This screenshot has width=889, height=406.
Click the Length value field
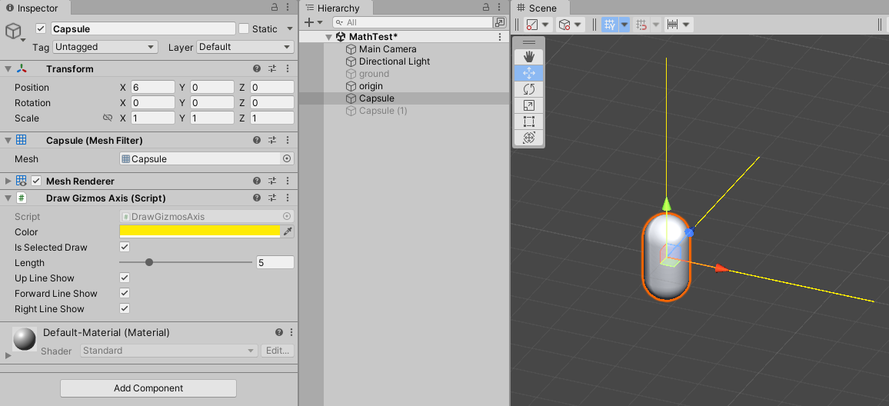click(275, 262)
